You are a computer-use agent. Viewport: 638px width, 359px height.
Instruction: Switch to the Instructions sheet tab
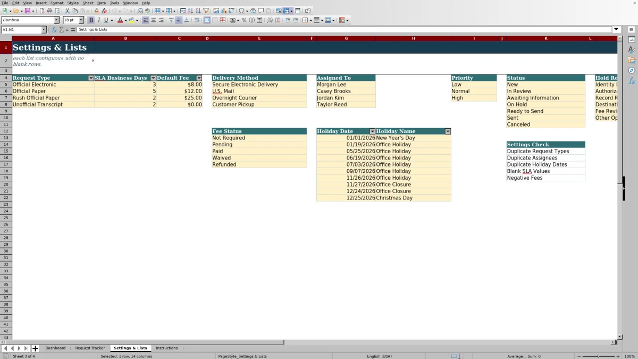tap(167, 348)
